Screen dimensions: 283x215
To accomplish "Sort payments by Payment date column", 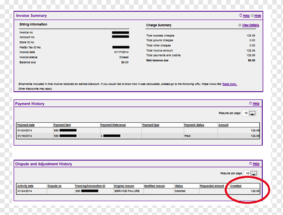I will pos(26,125).
